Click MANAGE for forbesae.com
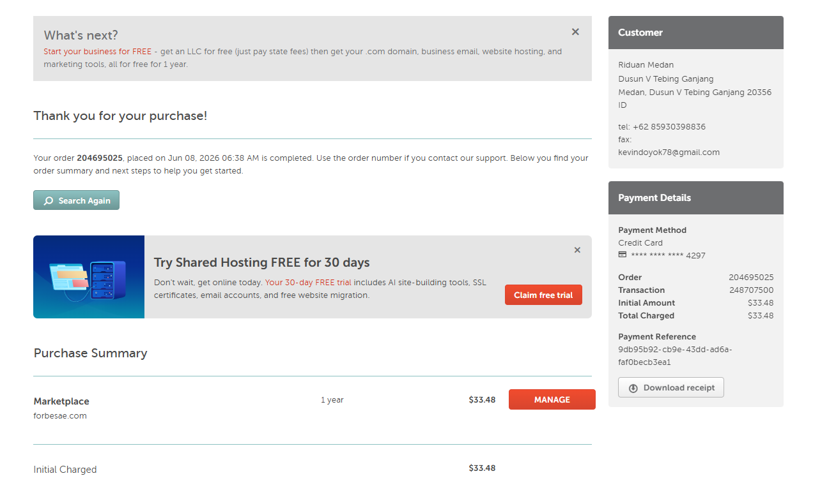This screenshot has height=483, width=813. click(x=552, y=399)
